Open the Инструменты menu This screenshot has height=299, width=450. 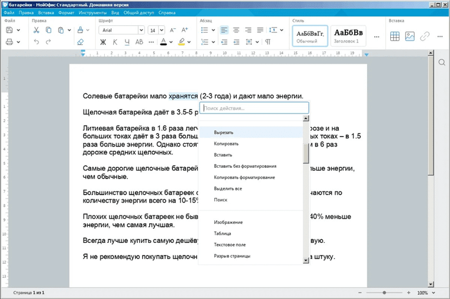click(x=92, y=12)
